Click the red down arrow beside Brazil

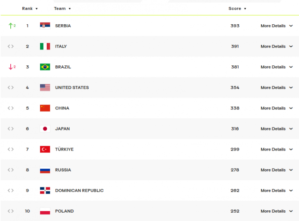[11, 67]
